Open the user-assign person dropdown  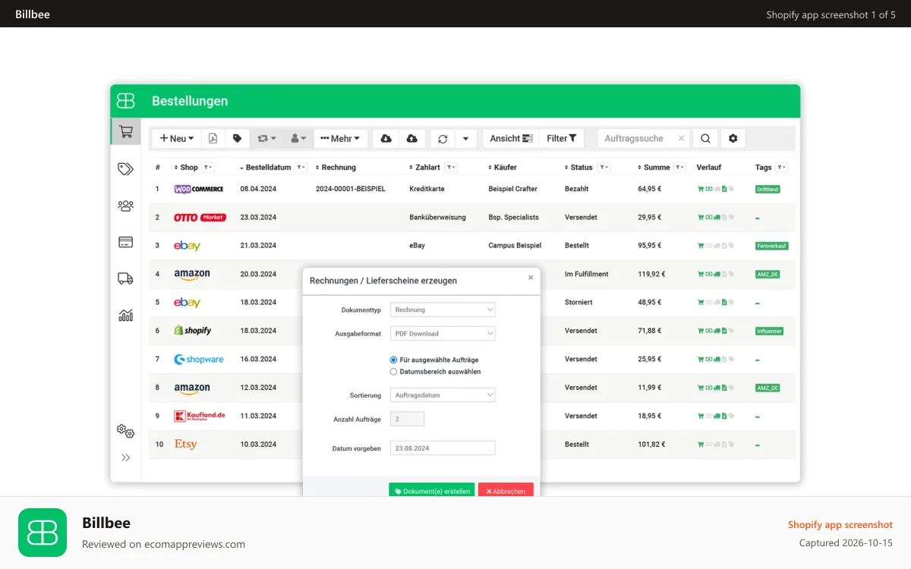click(298, 138)
